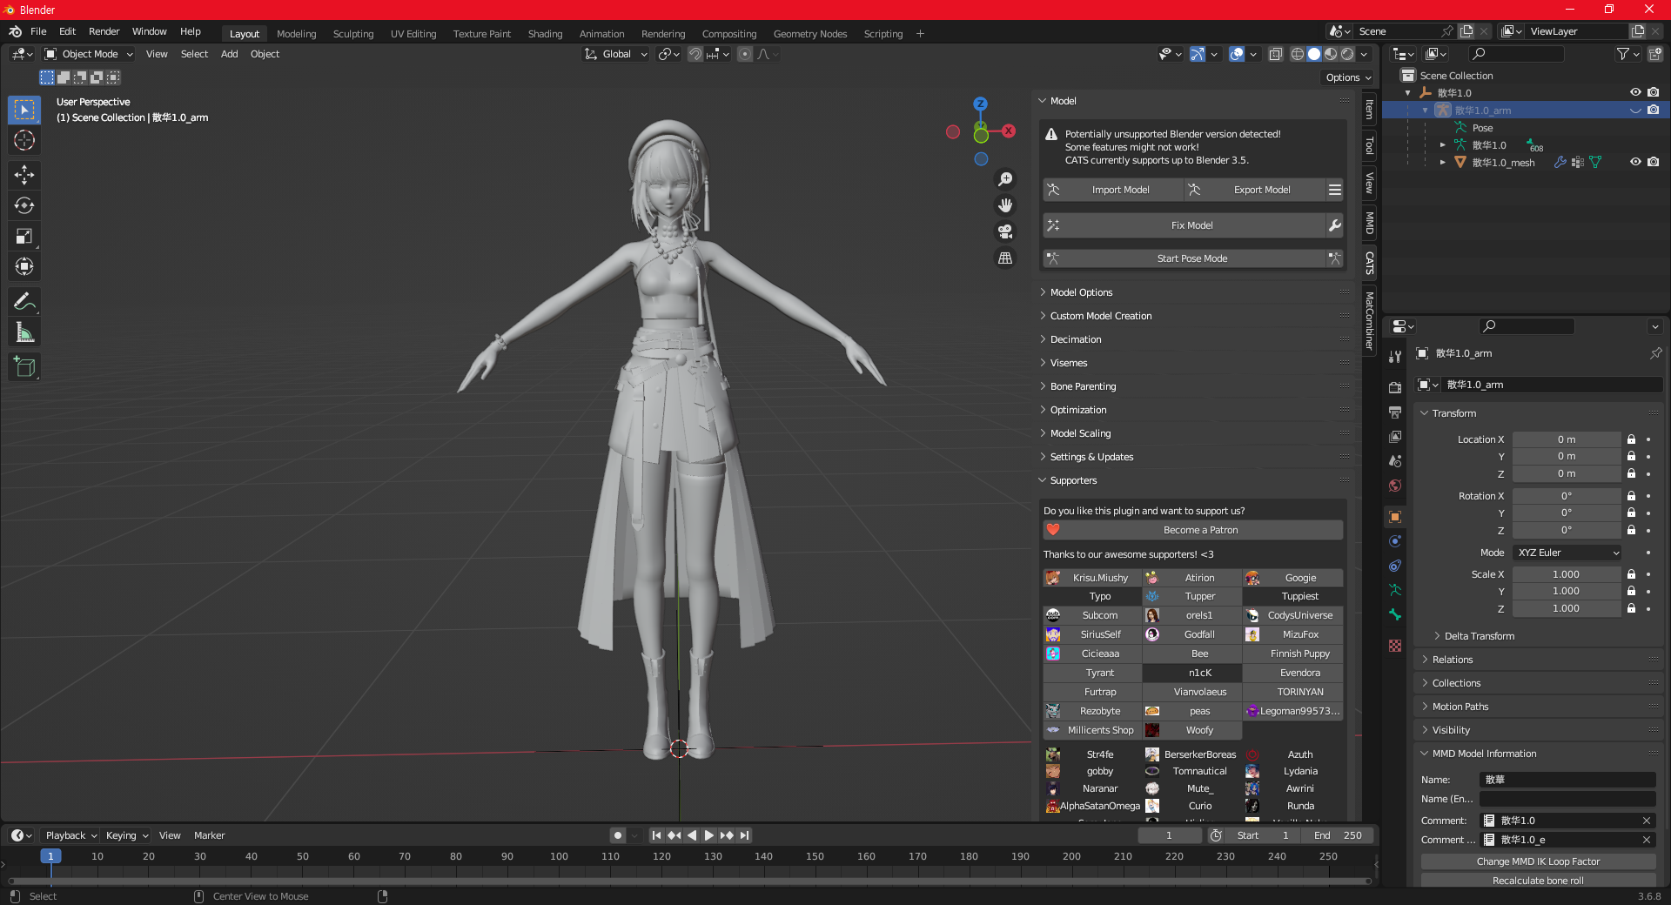Viewport: 1671px width, 905px height.
Task: Open the XYZ Euler rotation mode dropdown
Action: pyautogui.click(x=1567, y=553)
